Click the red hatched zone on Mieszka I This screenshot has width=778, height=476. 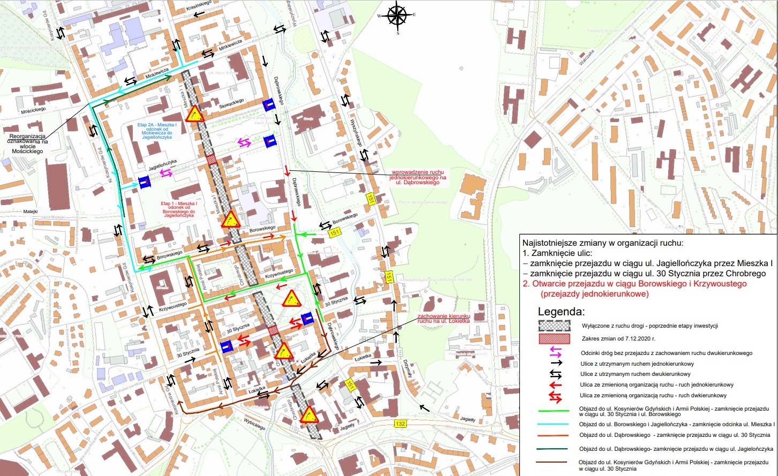pos(211,159)
